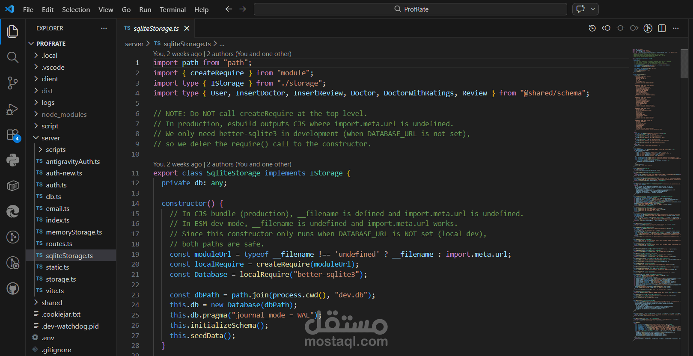Open the Selection menu
The height and width of the screenshot is (356, 693).
(x=76, y=9)
